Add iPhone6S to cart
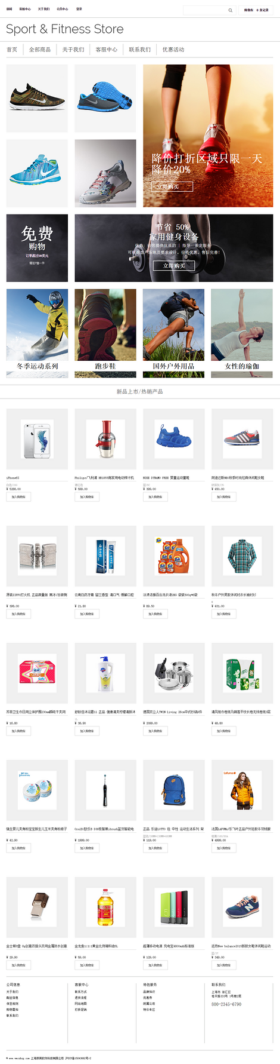 [18, 496]
